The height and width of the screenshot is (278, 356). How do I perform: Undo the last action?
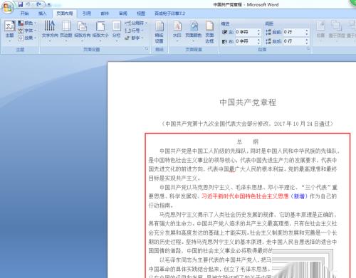point(28,4)
